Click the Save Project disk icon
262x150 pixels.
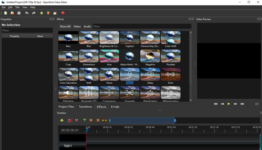point(19,13)
